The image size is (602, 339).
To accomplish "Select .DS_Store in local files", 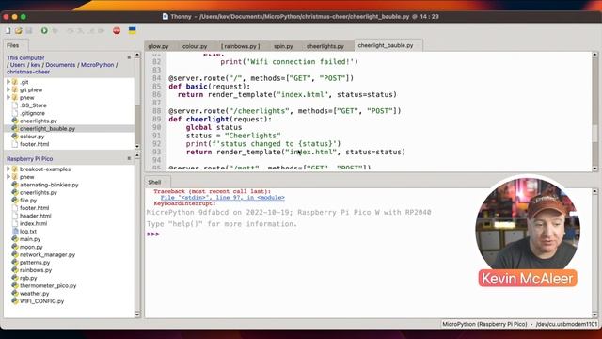I will tap(33, 105).
